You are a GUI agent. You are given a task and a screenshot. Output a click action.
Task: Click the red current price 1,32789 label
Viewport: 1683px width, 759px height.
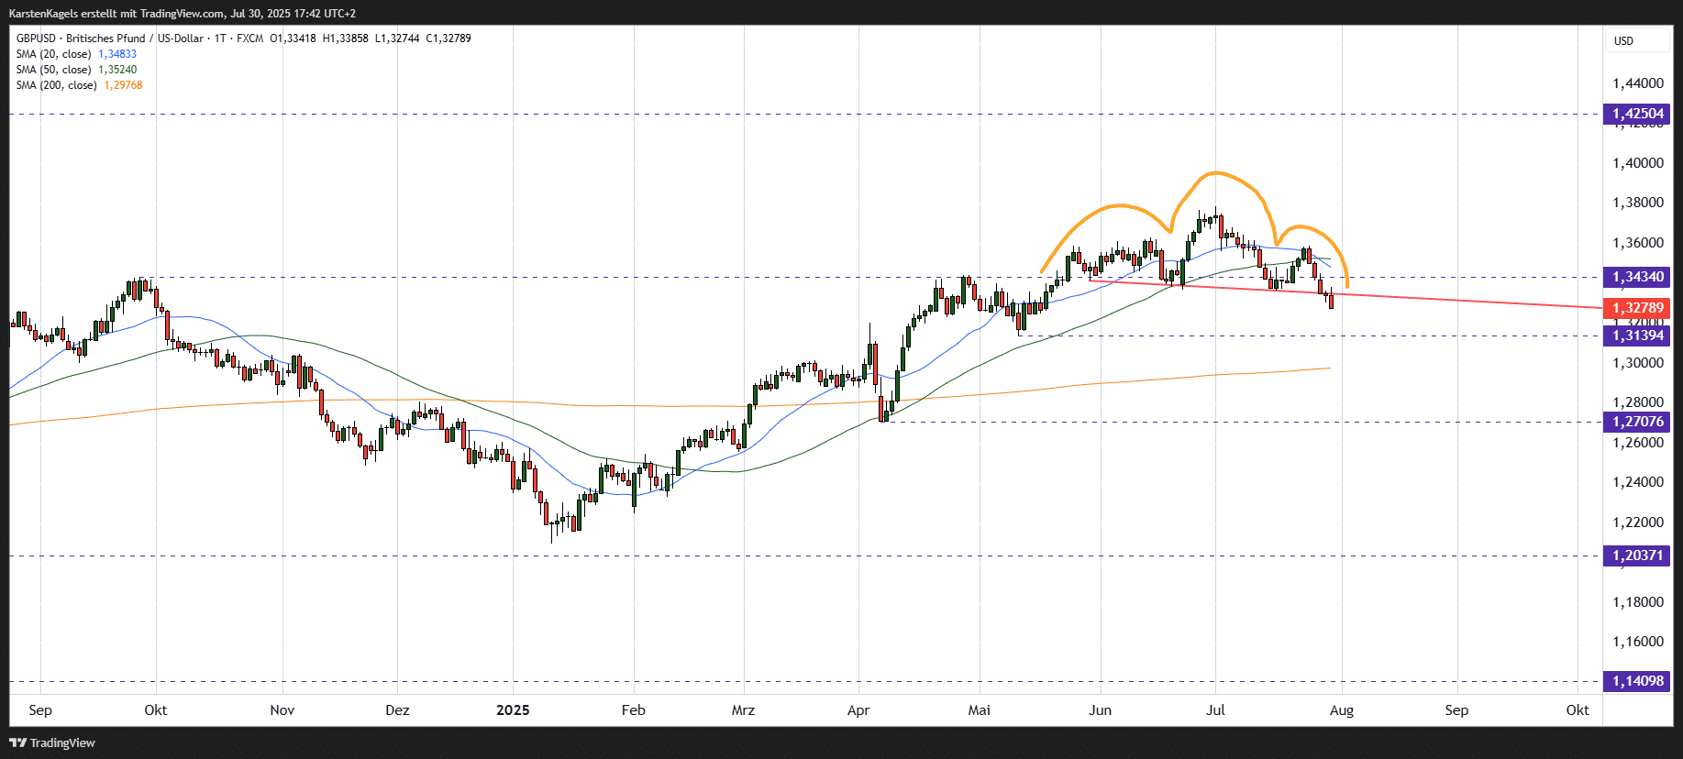1637,307
